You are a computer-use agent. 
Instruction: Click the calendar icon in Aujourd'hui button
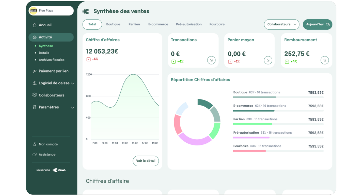click(x=328, y=24)
